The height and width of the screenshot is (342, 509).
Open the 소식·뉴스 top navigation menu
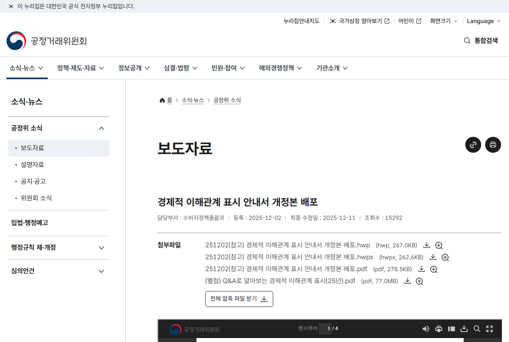(27, 68)
